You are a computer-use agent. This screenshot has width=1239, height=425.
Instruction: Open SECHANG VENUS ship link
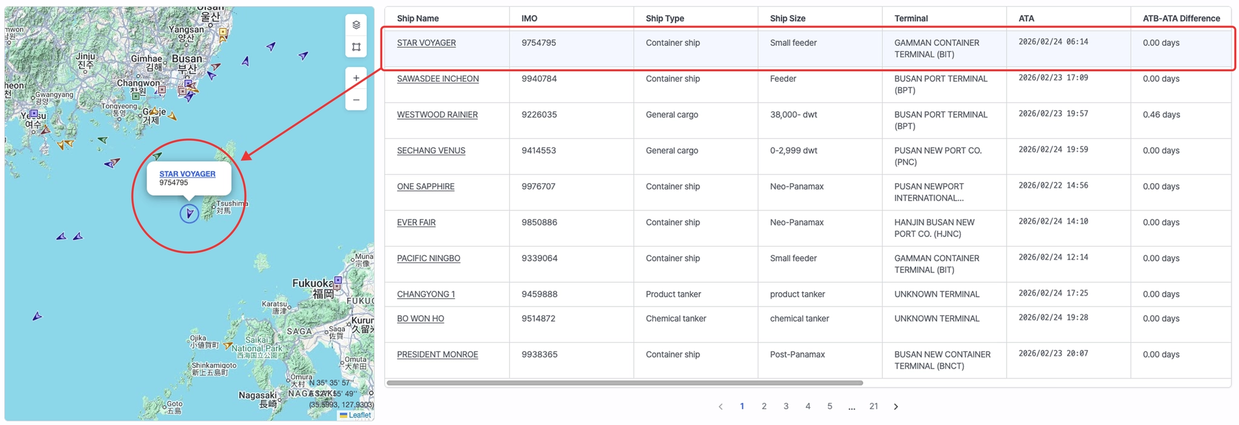click(431, 151)
